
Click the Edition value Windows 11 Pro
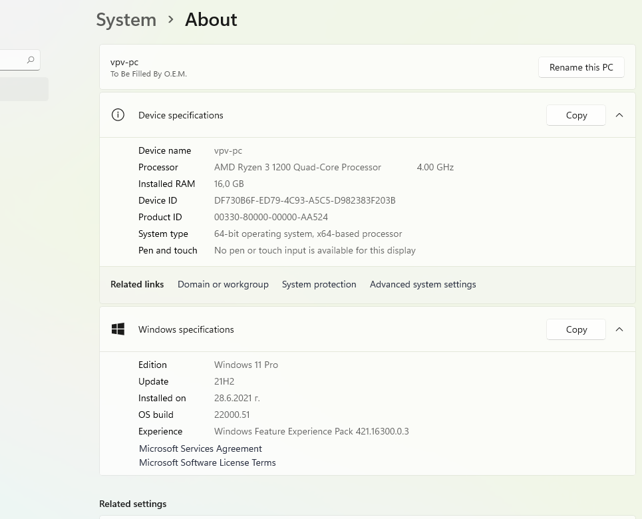point(246,365)
